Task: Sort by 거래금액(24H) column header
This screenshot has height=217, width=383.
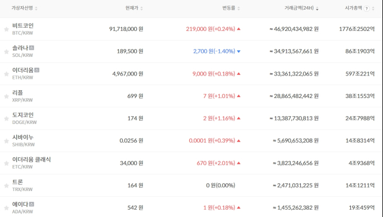Action: tap(301, 8)
